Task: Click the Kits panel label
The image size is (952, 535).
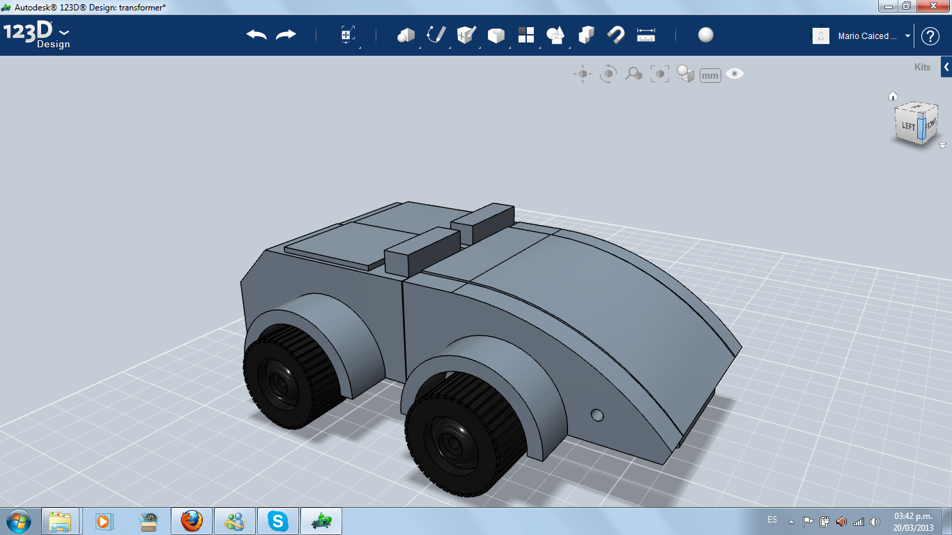Action: (922, 68)
